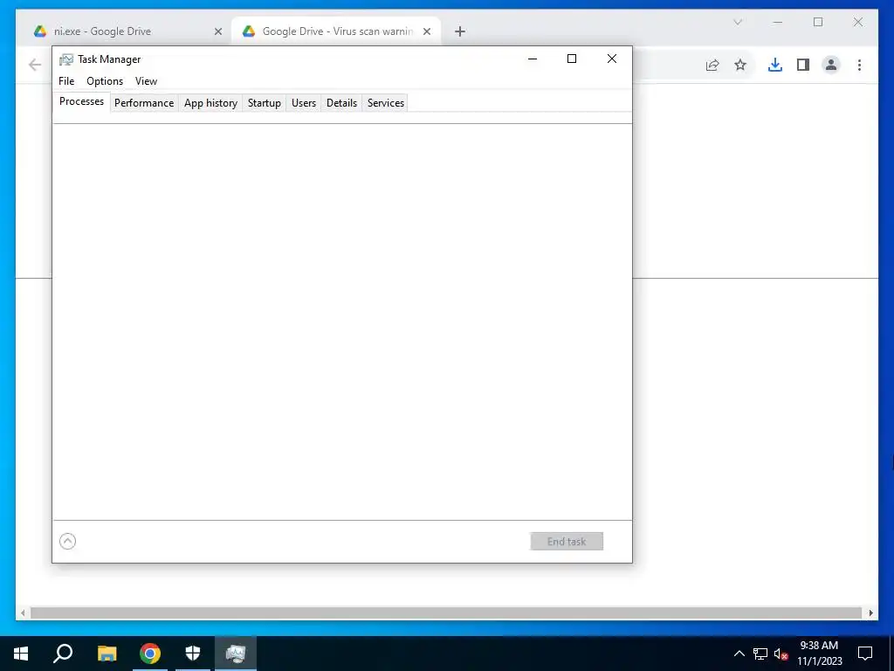Click the Share this page icon in Chrome
Image resolution: width=894 pixels, height=671 pixels.
tap(712, 65)
